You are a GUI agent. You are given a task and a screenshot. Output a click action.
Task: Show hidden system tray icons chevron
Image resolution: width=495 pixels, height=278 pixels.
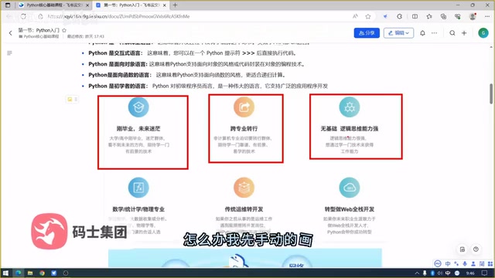[417, 273]
